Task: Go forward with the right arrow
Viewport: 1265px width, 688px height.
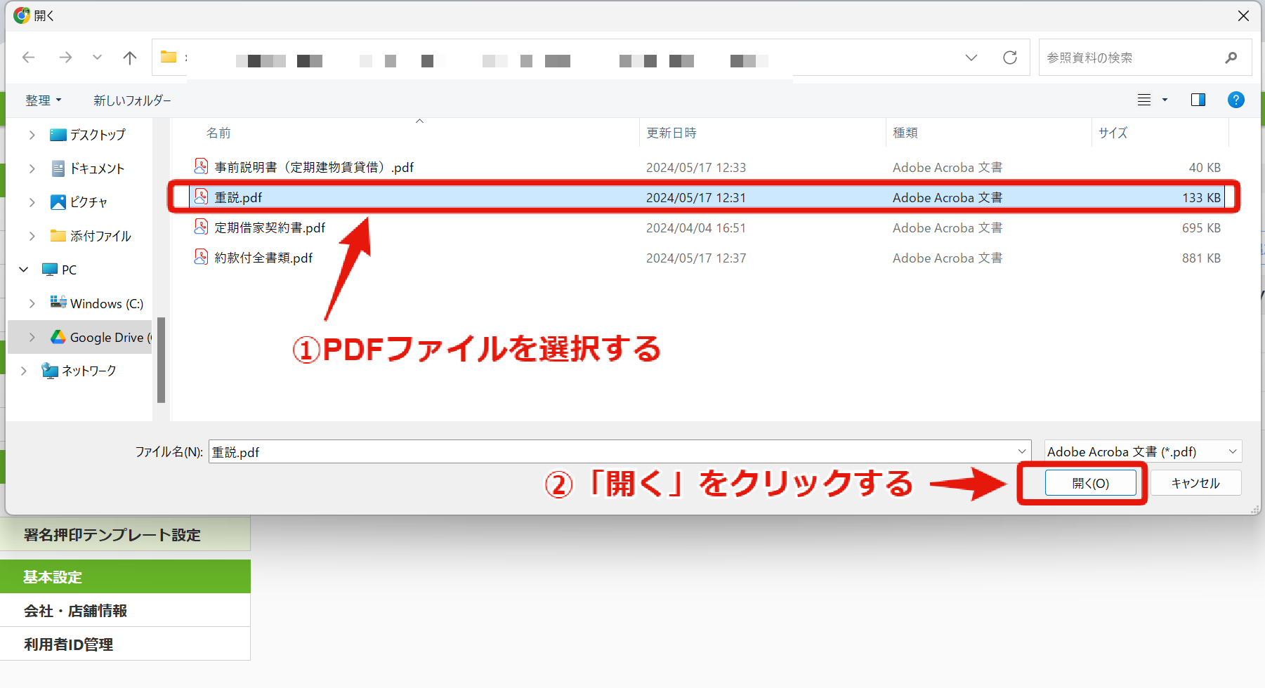Action: (x=65, y=58)
